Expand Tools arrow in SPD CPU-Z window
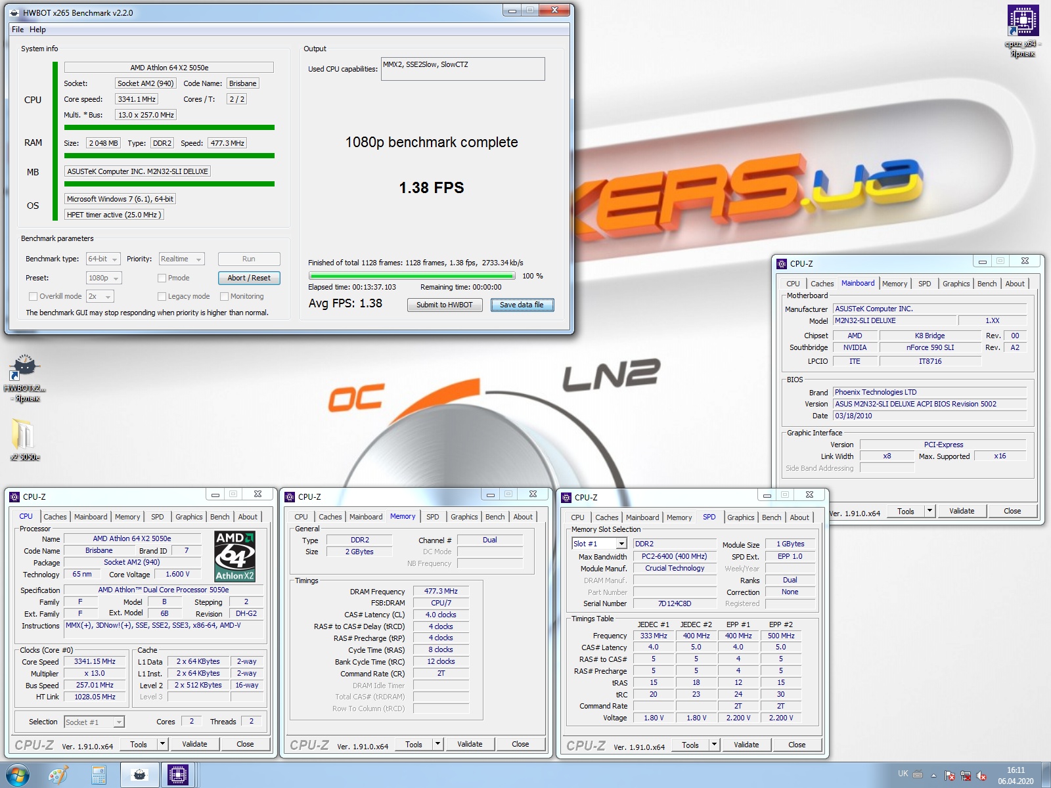 [714, 745]
